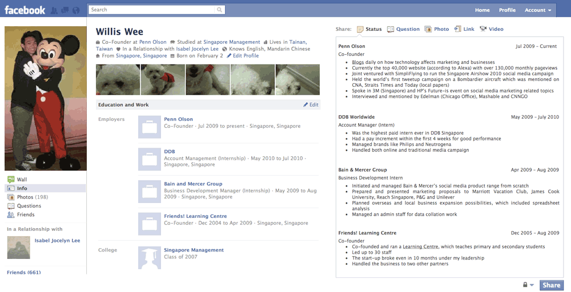571x292 pixels.
Task: Open the DDB employer link
Action: coord(170,151)
